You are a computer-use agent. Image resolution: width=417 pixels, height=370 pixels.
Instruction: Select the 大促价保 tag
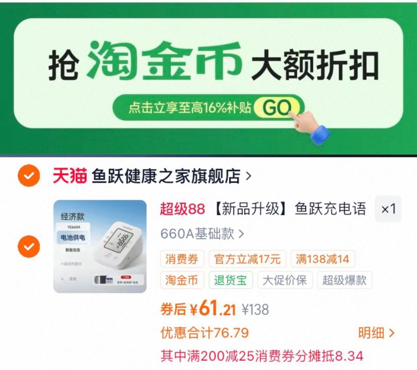(x=285, y=280)
